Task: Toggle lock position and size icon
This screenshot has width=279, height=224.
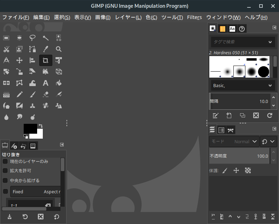Action: click(236, 171)
